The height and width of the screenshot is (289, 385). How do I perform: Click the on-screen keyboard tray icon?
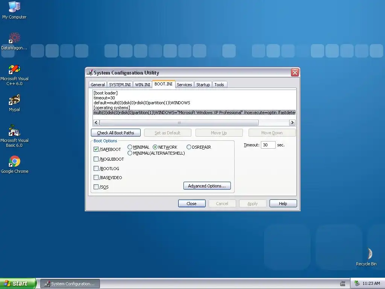coord(343,284)
